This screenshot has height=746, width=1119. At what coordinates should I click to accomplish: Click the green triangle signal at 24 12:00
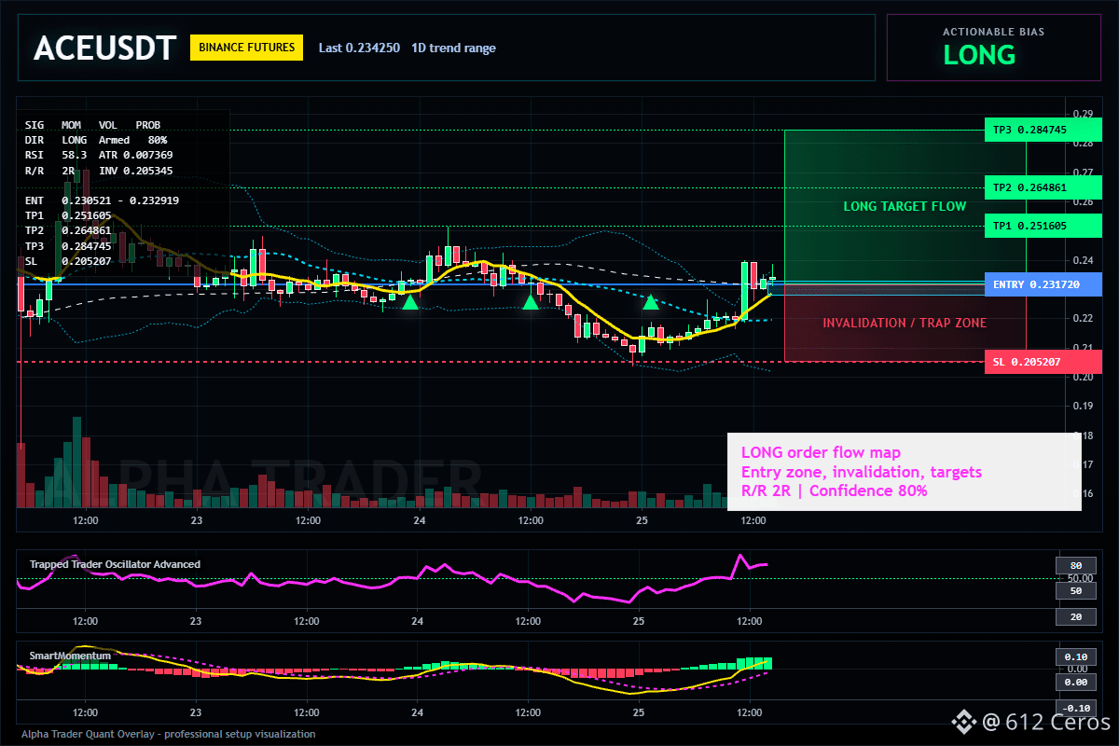click(531, 301)
